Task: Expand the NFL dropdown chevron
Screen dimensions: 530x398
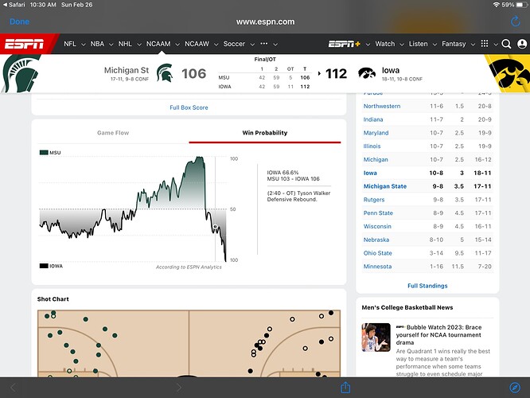Action: click(x=83, y=45)
